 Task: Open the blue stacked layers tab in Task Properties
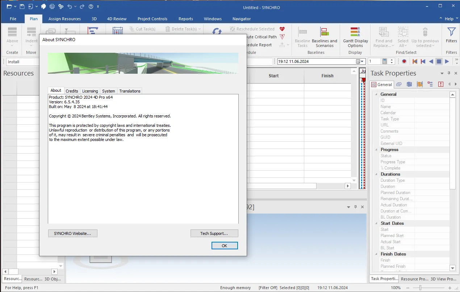point(409,84)
